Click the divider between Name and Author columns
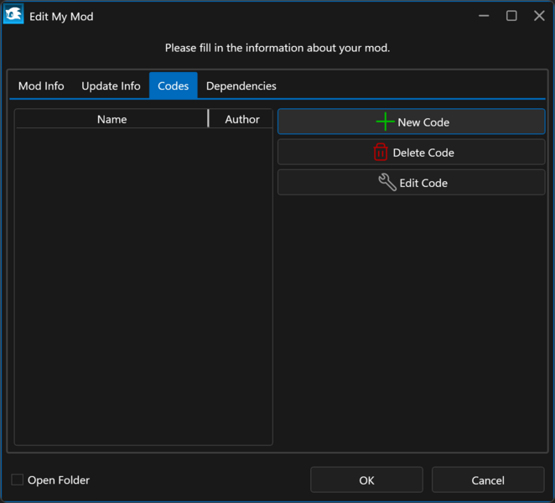This screenshot has height=503, width=555. [209, 119]
